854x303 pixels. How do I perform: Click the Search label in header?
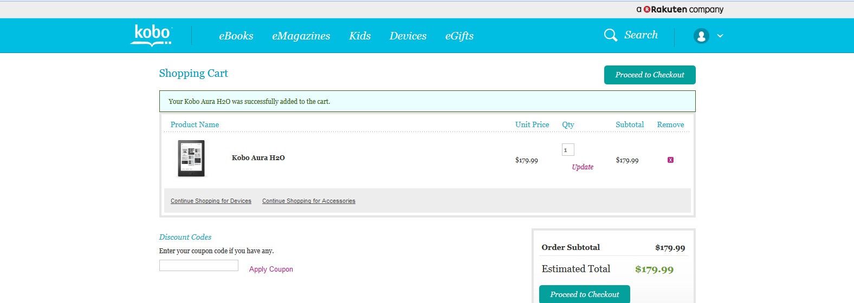[641, 35]
